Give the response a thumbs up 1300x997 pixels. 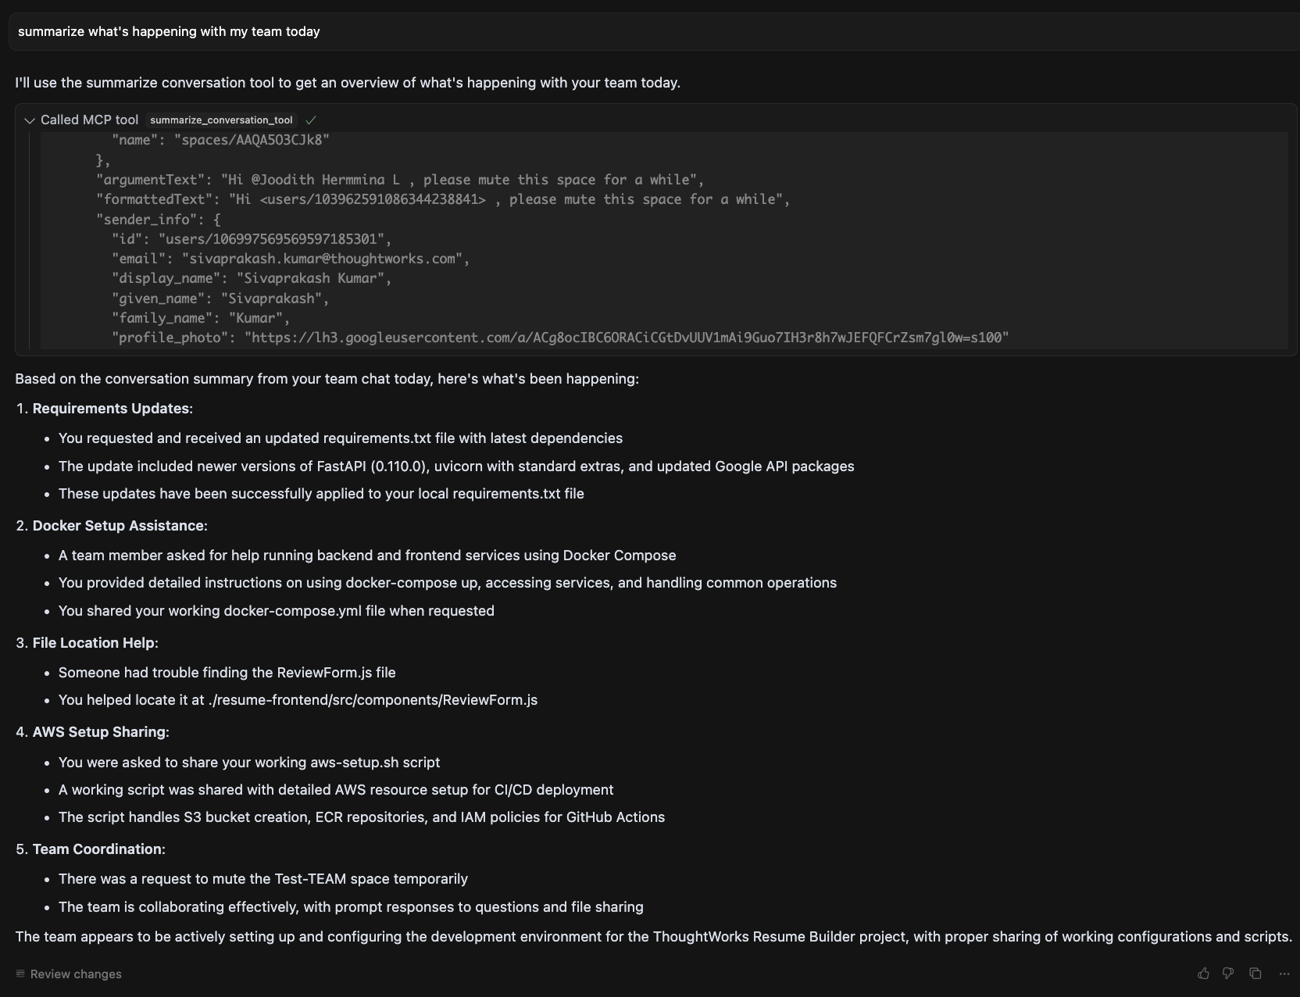tap(1203, 974)
